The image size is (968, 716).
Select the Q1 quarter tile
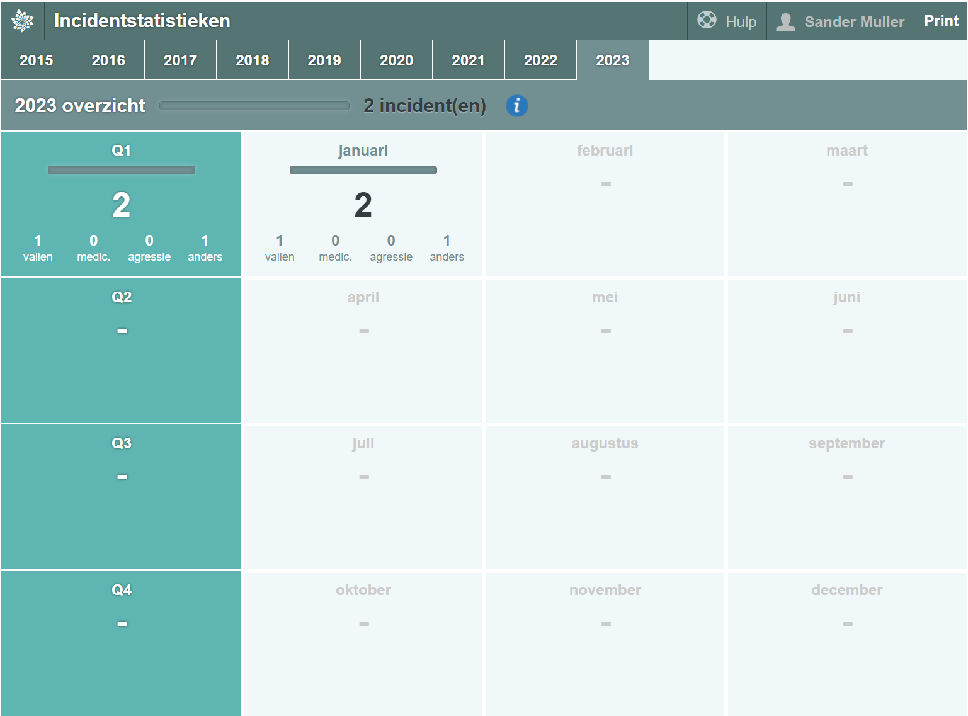click(121, 204)
